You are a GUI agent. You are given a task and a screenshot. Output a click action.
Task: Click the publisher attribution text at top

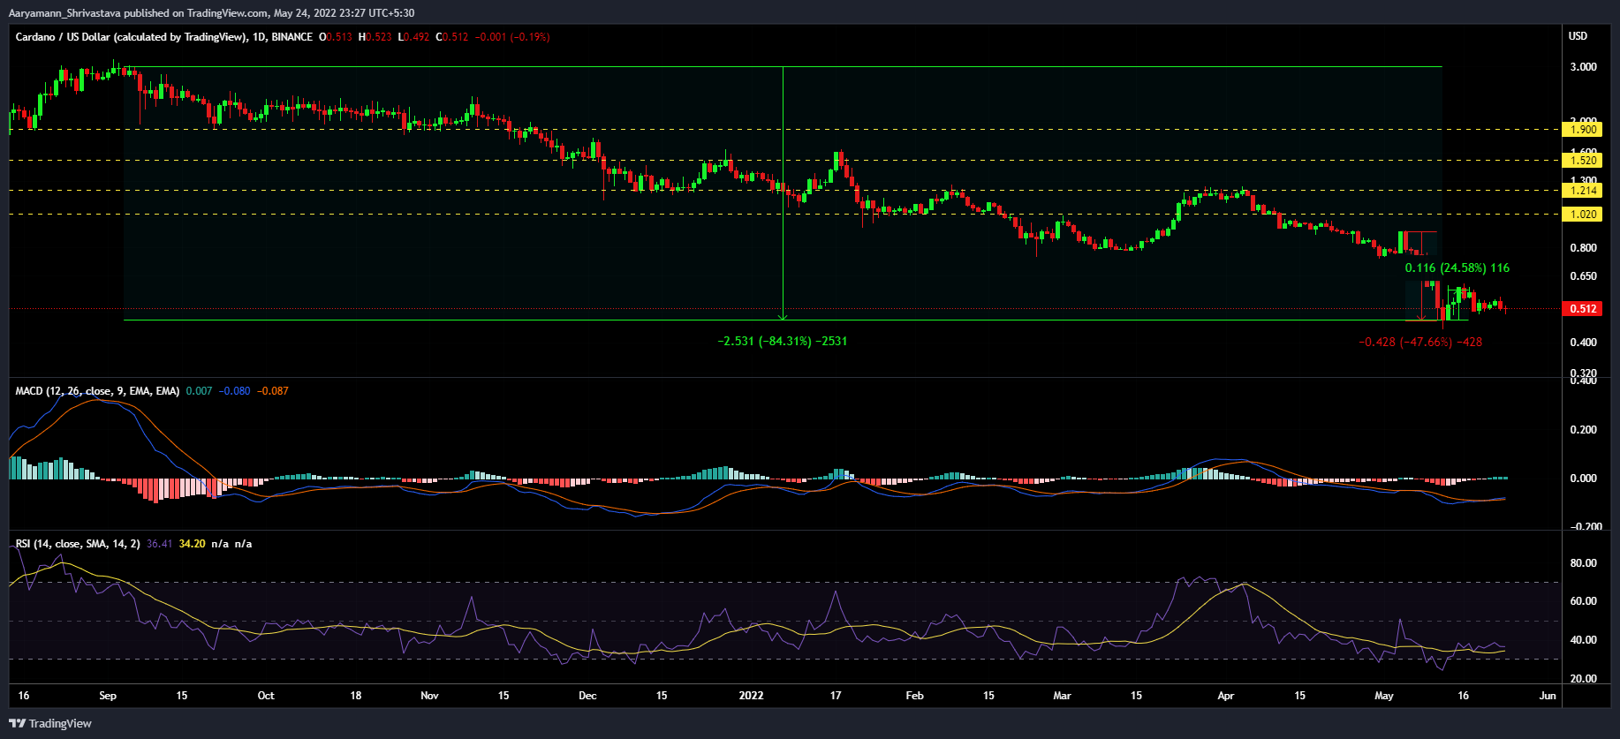[x=211, y=12]
